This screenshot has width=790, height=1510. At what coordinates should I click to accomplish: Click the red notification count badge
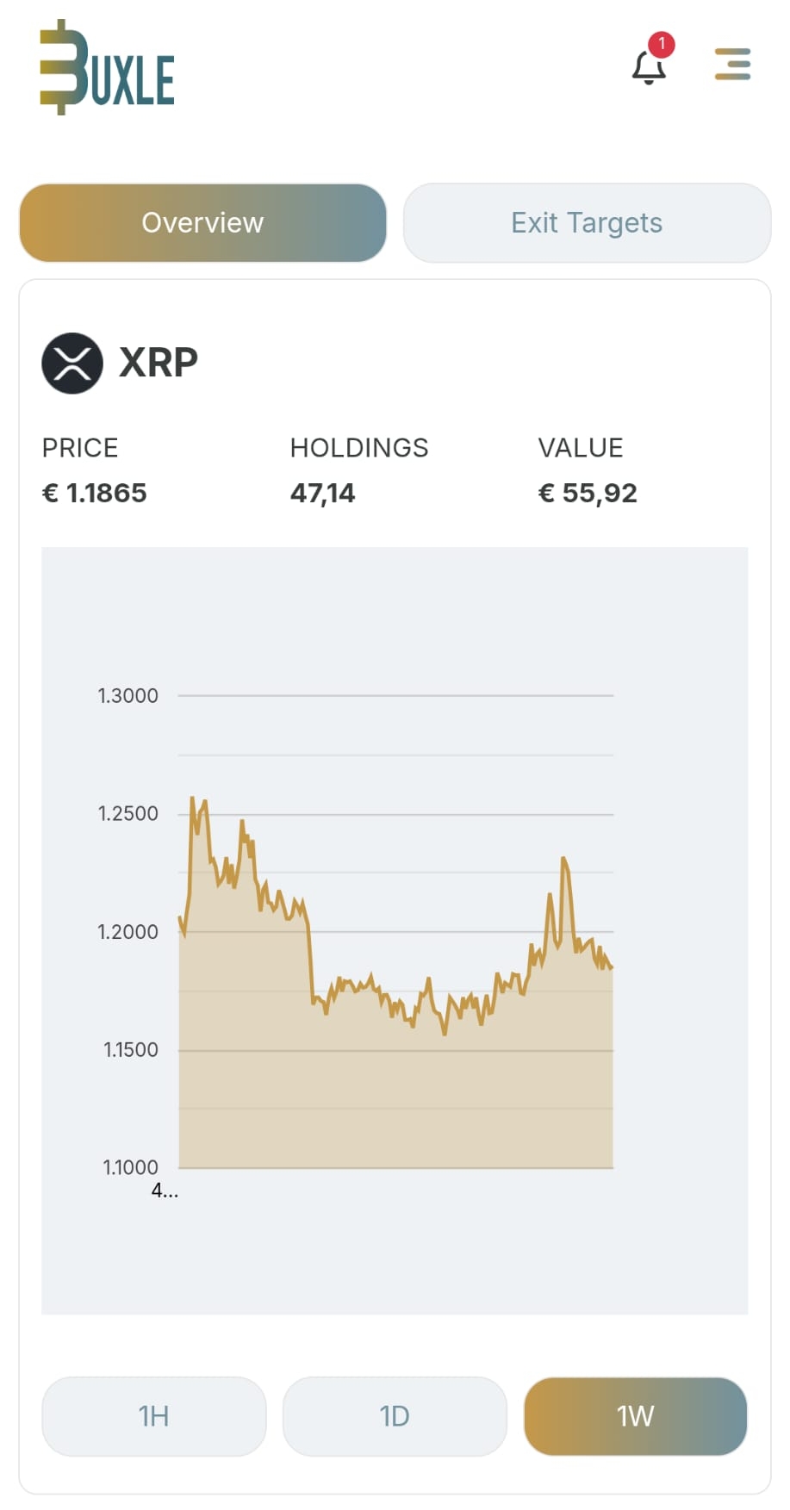pos(662,44)
